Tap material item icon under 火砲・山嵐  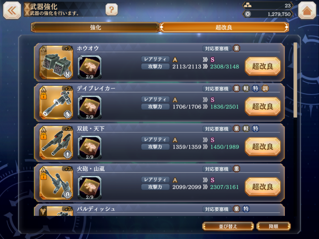point(90,188)
